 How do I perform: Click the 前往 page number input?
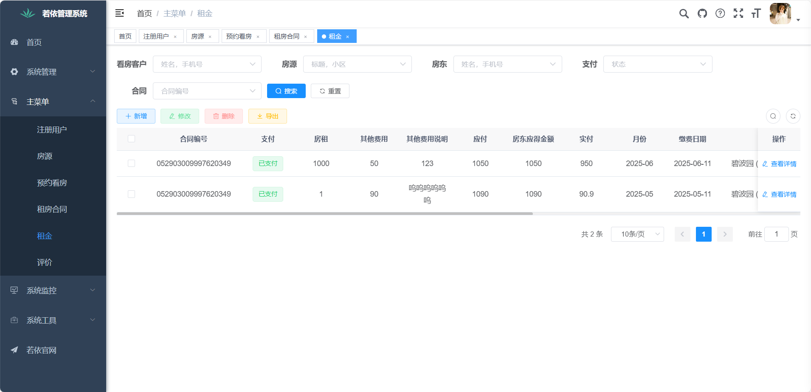point(776,234)
